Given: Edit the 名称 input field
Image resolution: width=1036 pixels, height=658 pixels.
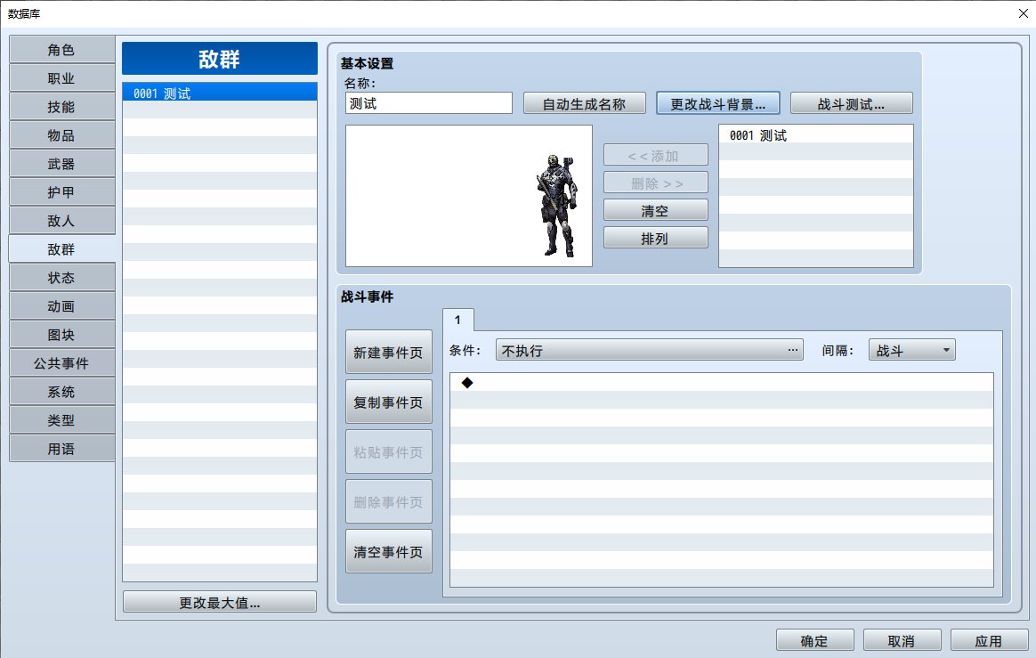Looking at the screenshot, I should pyautogui.click(x=429, y=103).
